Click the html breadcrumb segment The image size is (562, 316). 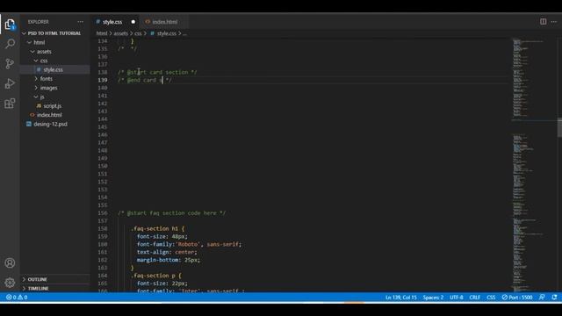coord(102,33)
